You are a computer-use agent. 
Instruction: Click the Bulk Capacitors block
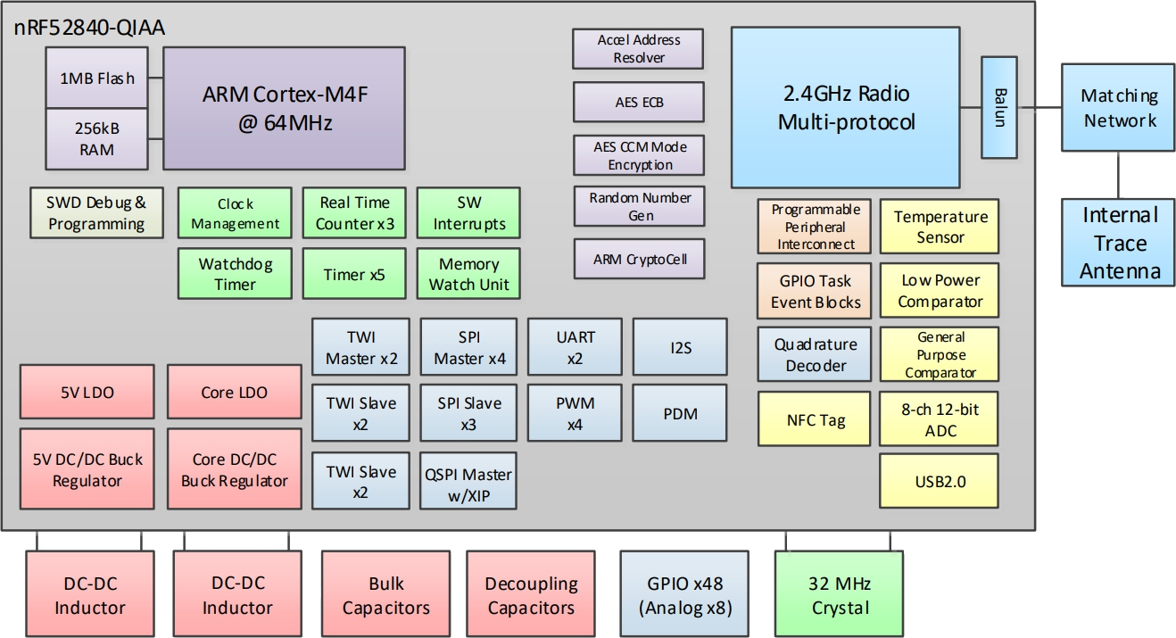coord(385,595)
